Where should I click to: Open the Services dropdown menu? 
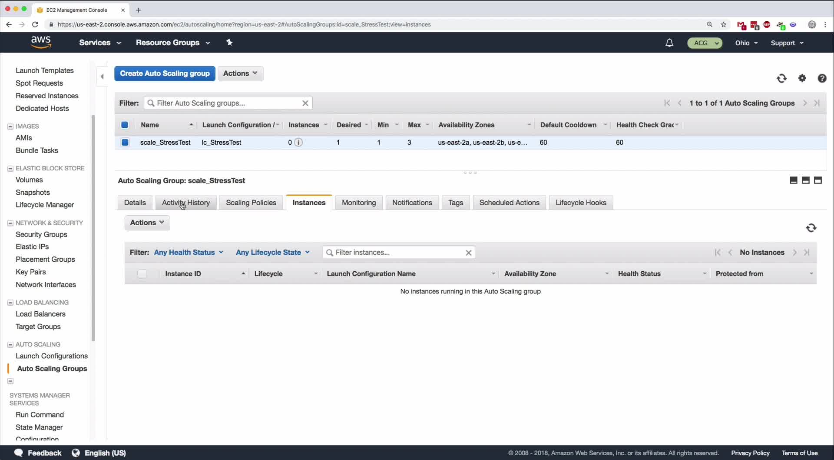(100, 43)
